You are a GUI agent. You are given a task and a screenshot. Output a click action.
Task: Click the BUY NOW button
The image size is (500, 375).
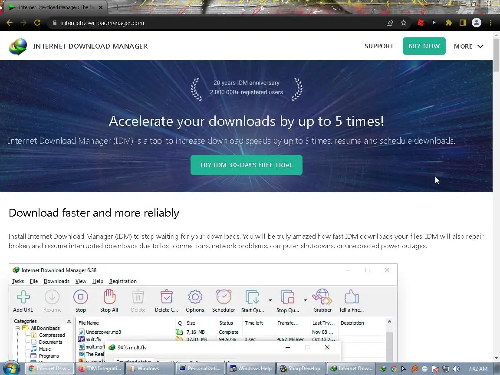pos(424,46)
